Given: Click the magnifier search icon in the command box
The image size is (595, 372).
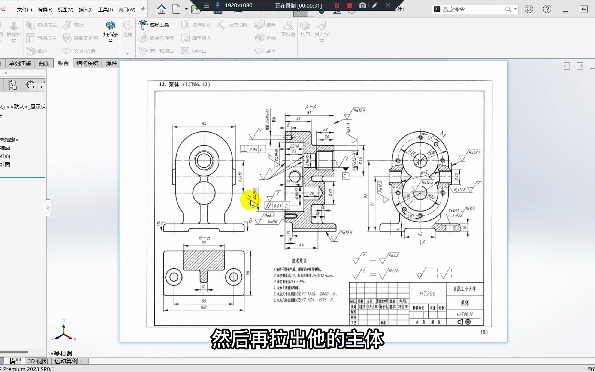Looking at the screenshot, I should tap(508, 9).
